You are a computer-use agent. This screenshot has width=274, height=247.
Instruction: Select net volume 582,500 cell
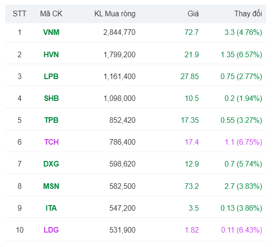[x=122, y=186]
